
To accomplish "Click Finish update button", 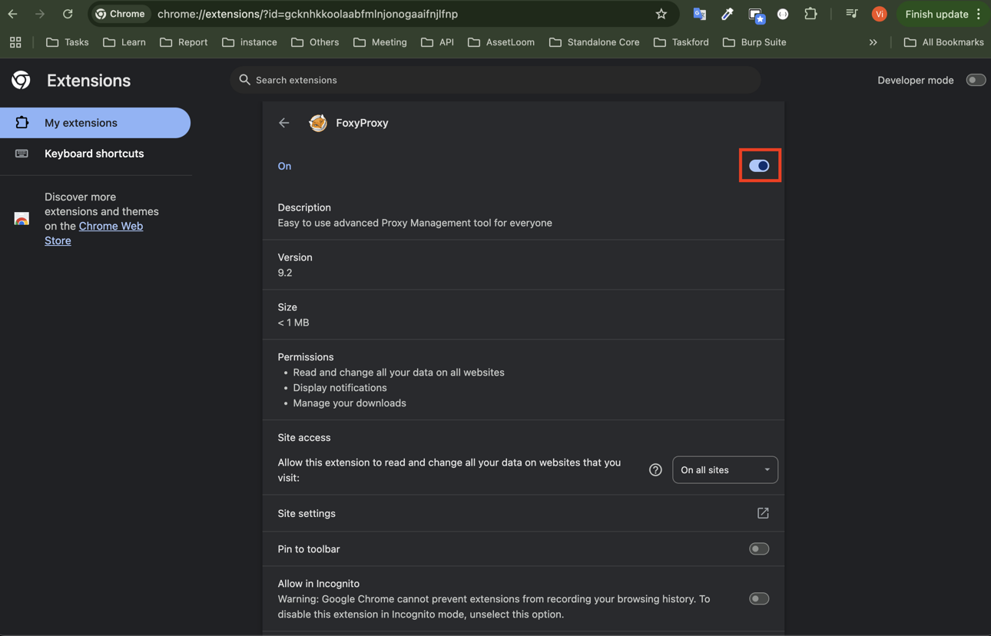I will (936, 14).
